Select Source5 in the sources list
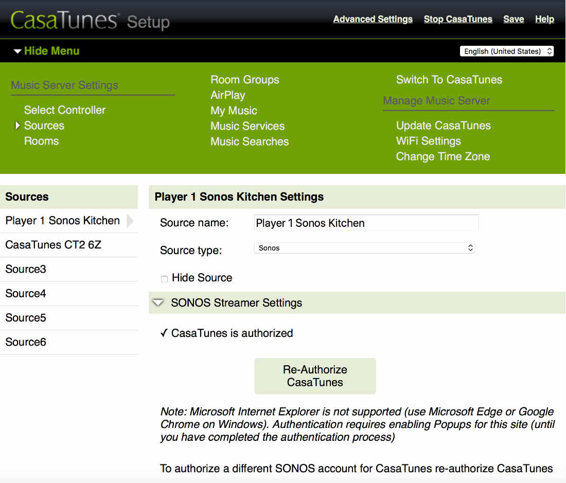566x483 pixels. coord(68,318)
